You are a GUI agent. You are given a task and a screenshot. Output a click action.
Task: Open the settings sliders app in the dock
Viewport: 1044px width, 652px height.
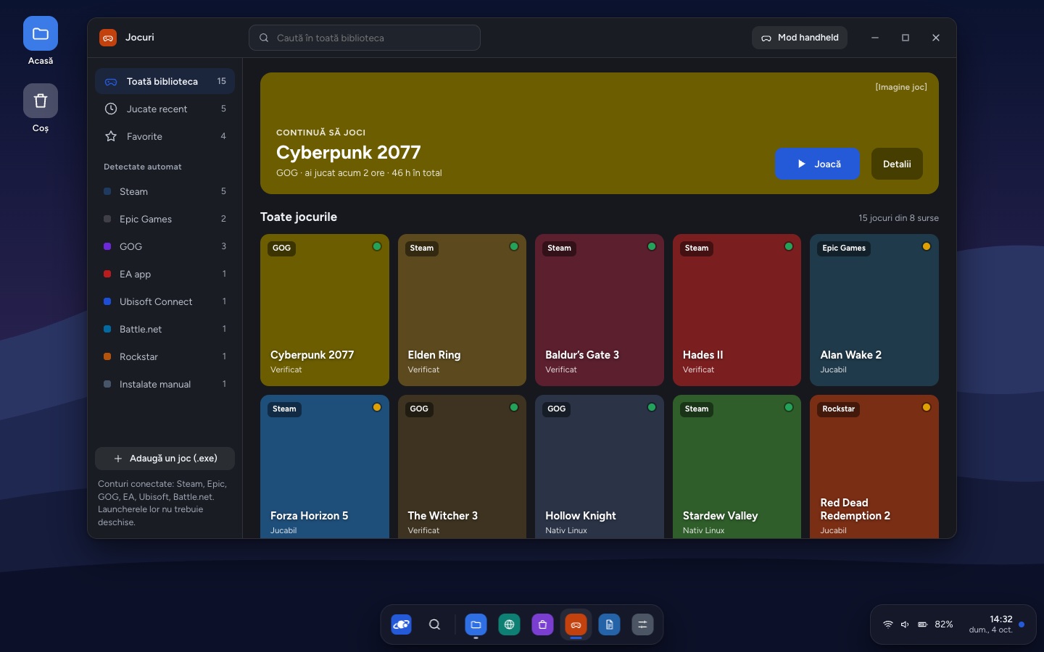coord(643,624)
